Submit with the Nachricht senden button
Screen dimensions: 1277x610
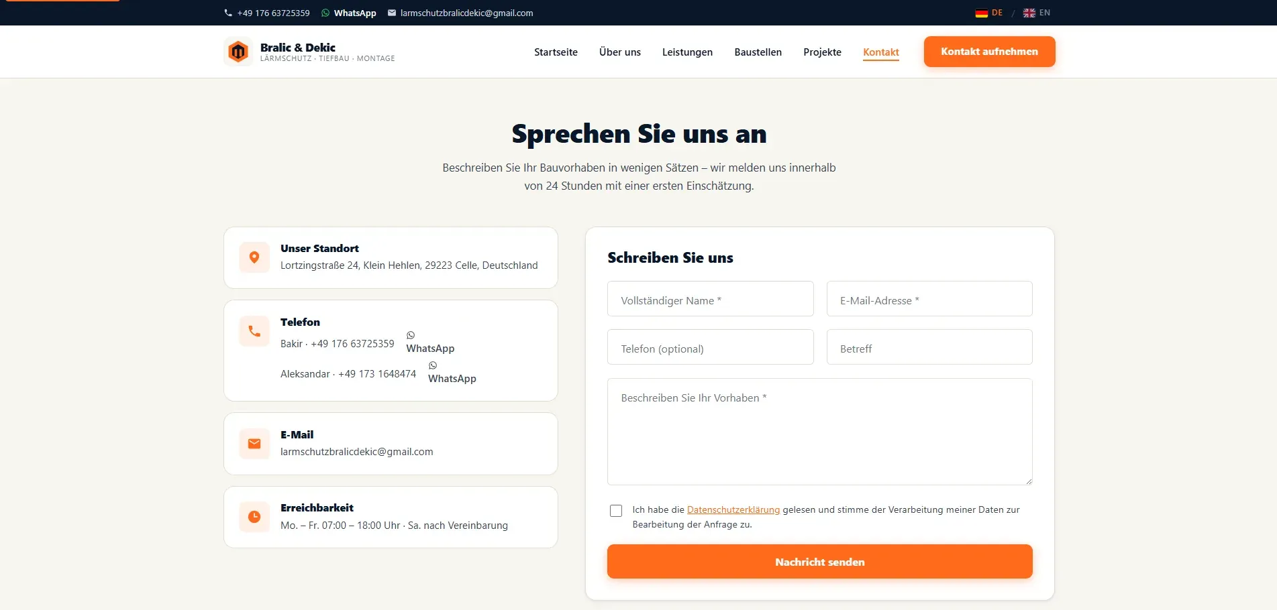pyautogui.click(x=819, y=562)
